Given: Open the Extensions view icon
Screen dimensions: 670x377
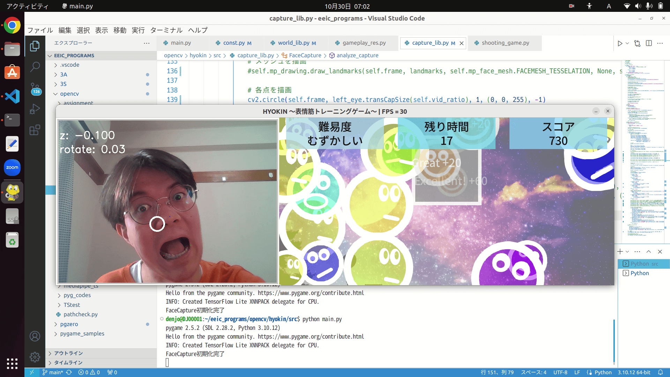Looking at the screenshot, I should pos(35,130).
